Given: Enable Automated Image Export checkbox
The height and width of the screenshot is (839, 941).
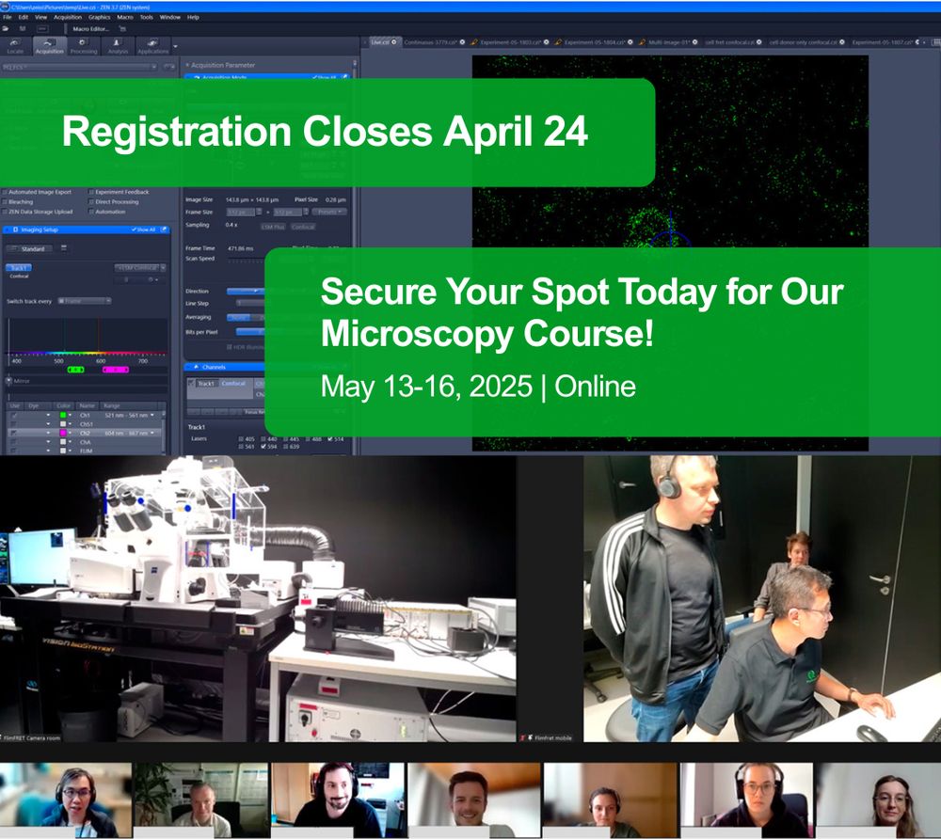Looking at the screenshot, I should [x=6, y=193].
